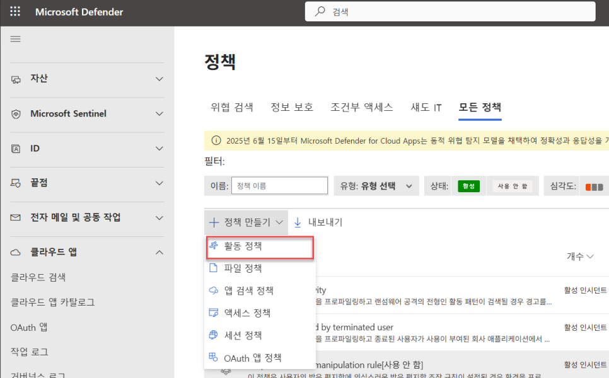The image size is (609, 378).
Task: Click the 전자 메일 envelope icon
Action: [x=16, y=217]
